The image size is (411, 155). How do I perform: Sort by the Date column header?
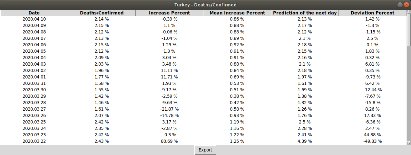pos(34,13)
